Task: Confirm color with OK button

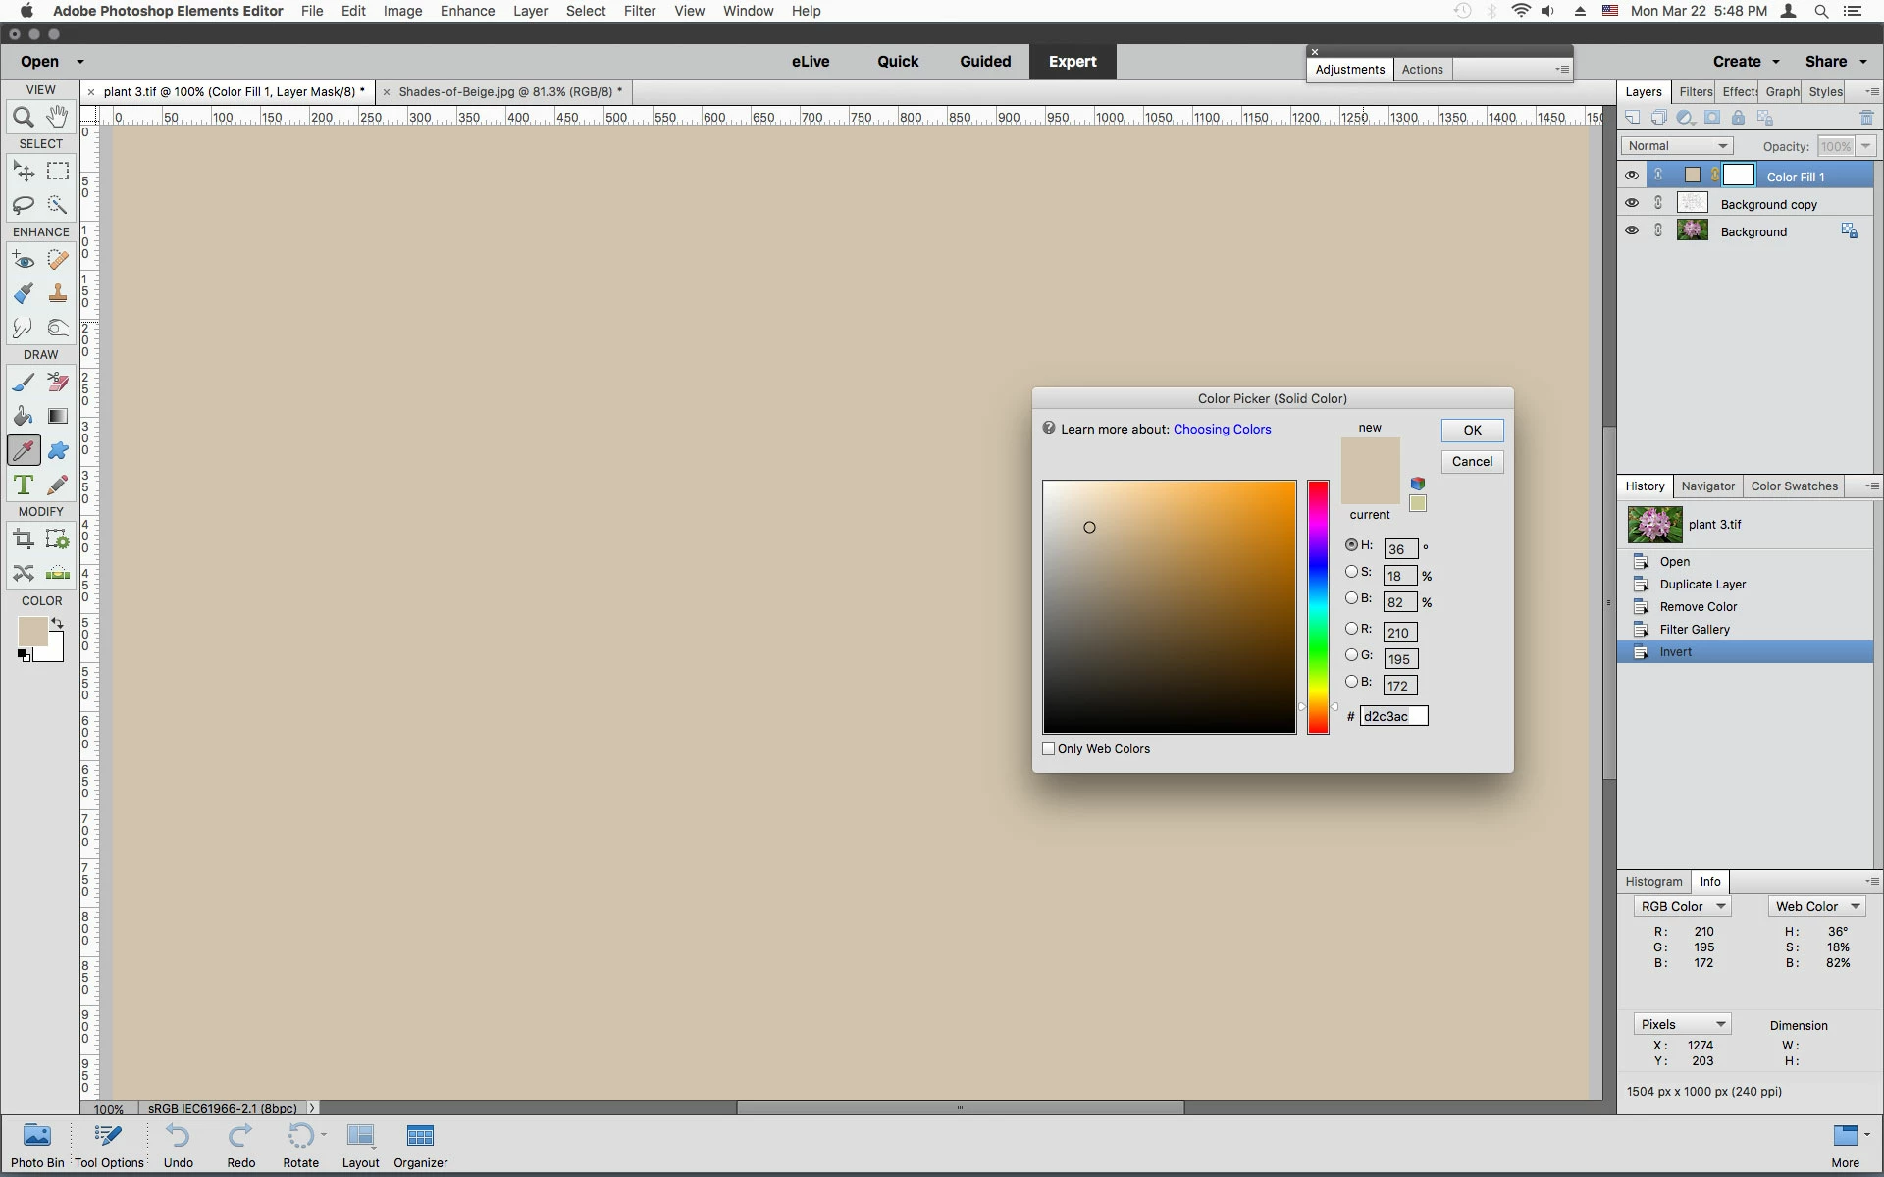Action: point(1472,431)
